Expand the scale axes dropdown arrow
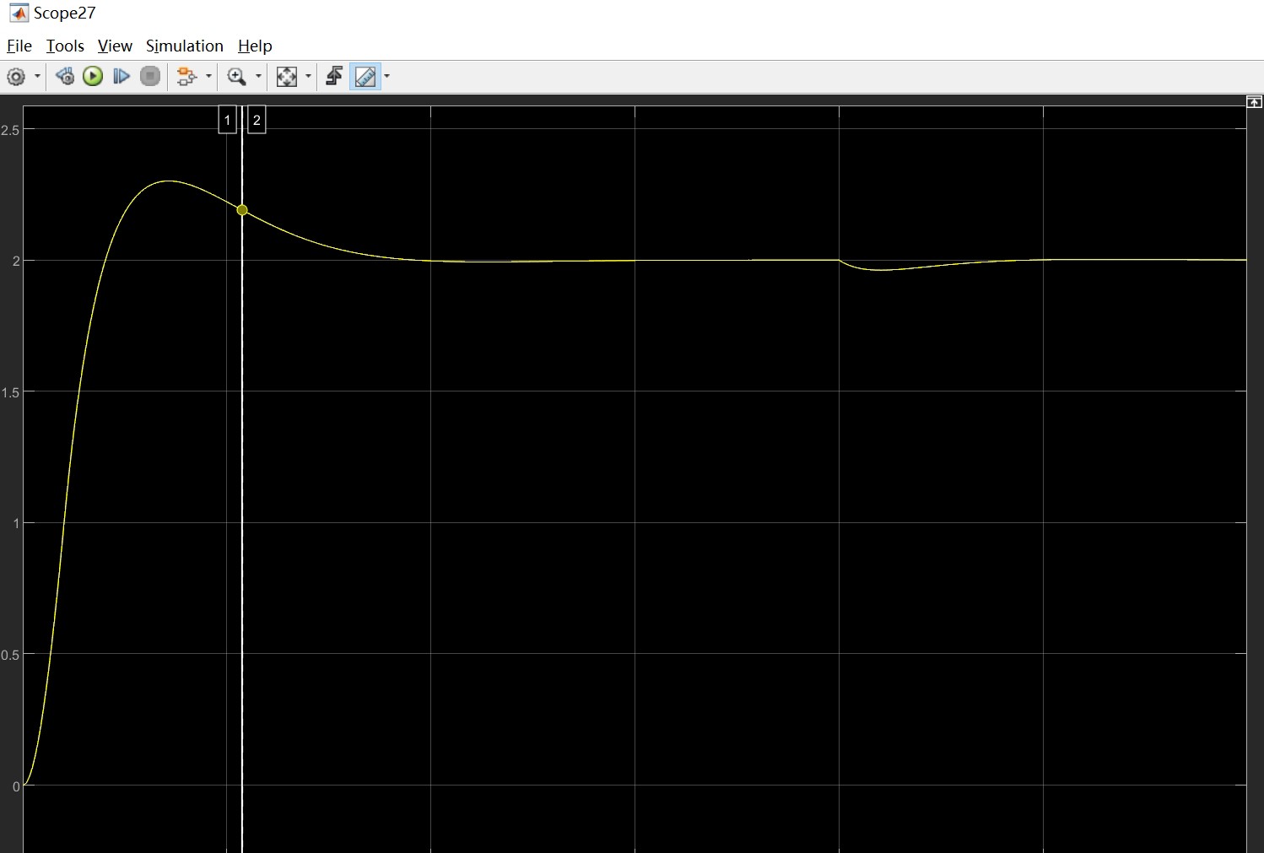This screenshot has width=1264, height=853. (308, 77)
